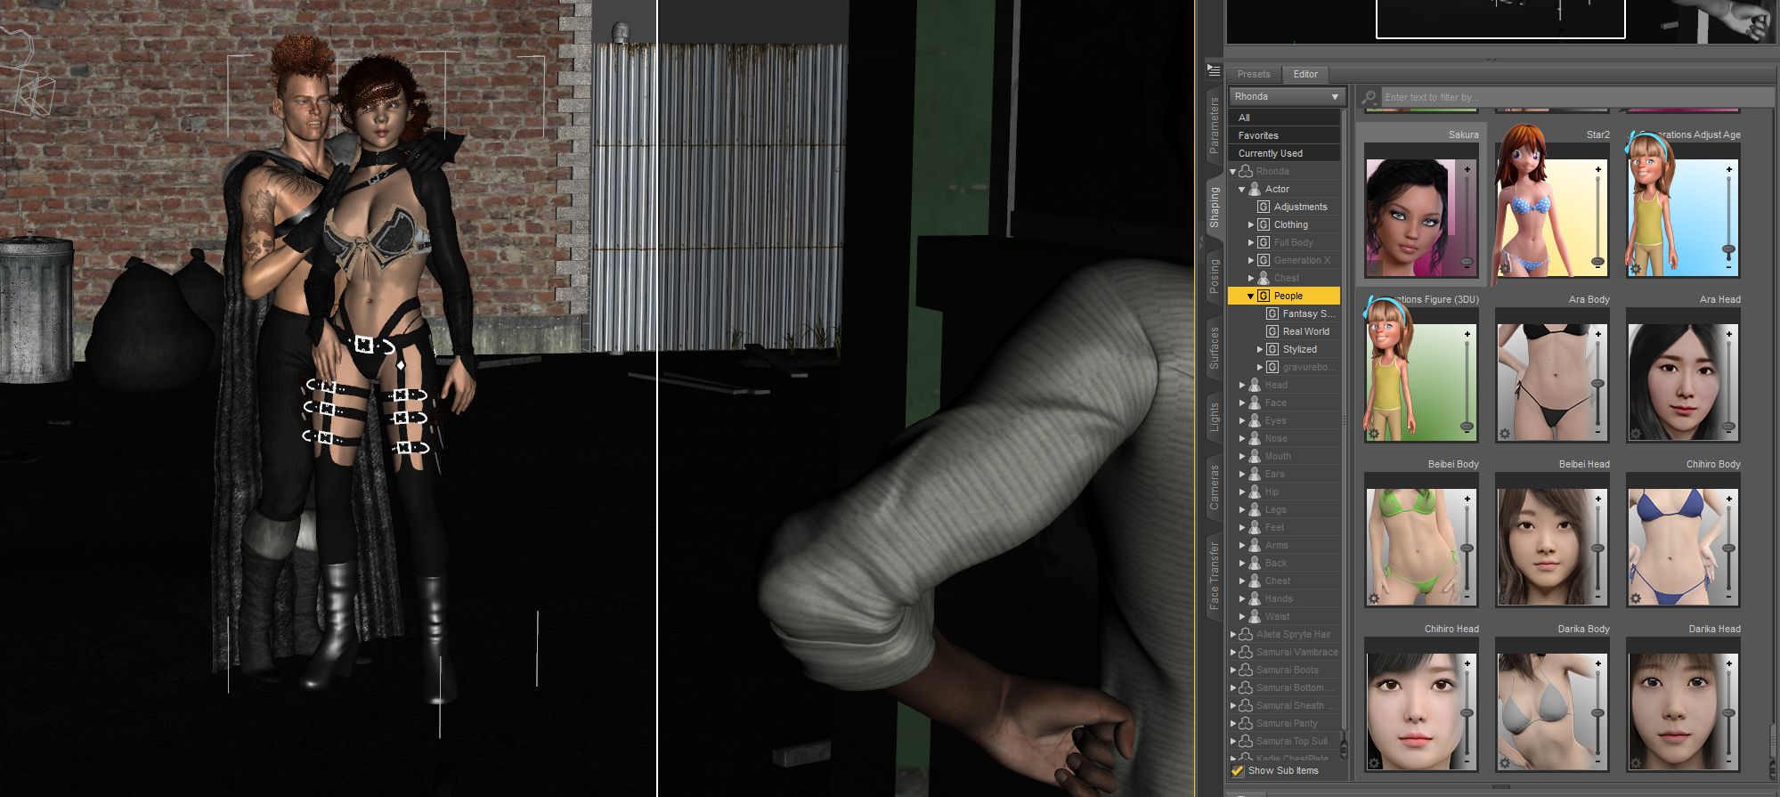Open gear settings on Ara Head card

coord(1635,434)
